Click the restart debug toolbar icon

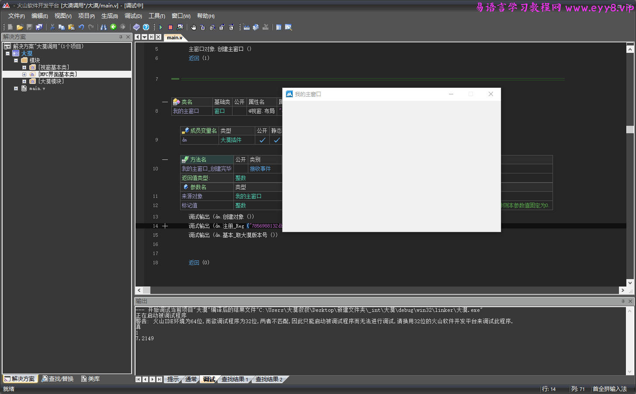coord(180,27)
